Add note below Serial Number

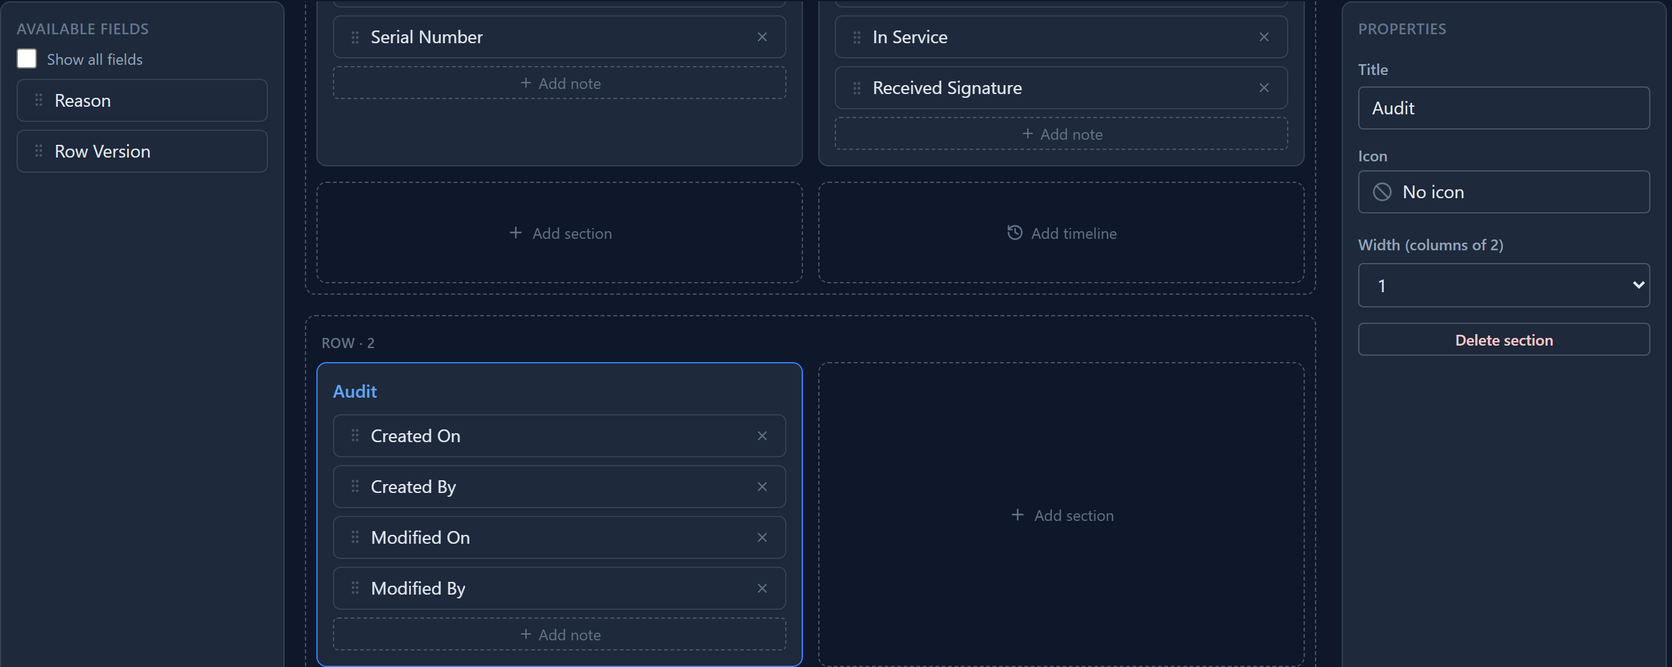tap(560, 83)
